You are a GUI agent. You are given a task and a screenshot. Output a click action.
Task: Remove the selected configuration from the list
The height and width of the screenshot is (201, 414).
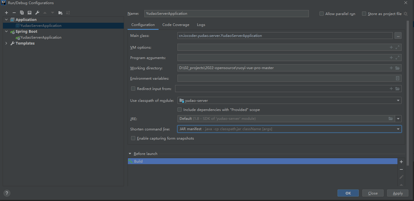tap(14, 13)
